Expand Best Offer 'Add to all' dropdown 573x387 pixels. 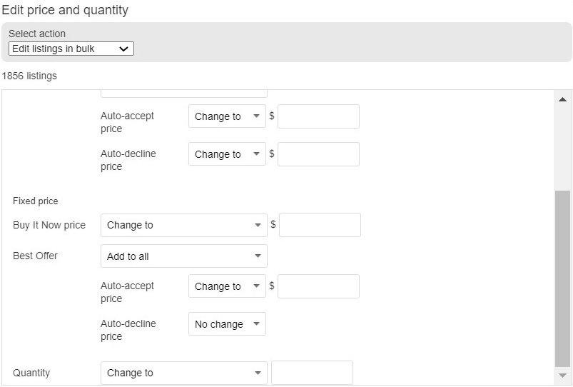coord(184,256)
